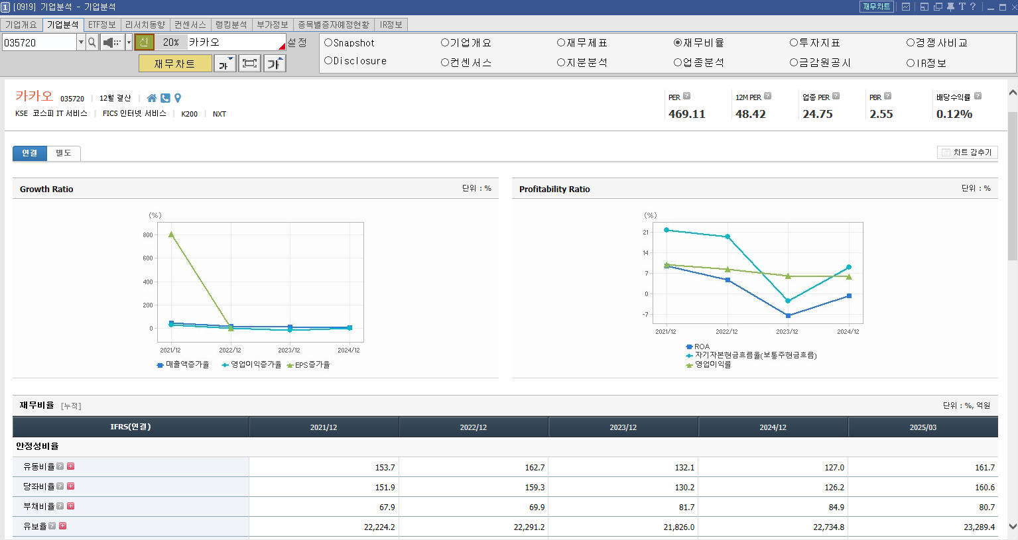Click the chart icon in the title bar

[x=906, y=7]
